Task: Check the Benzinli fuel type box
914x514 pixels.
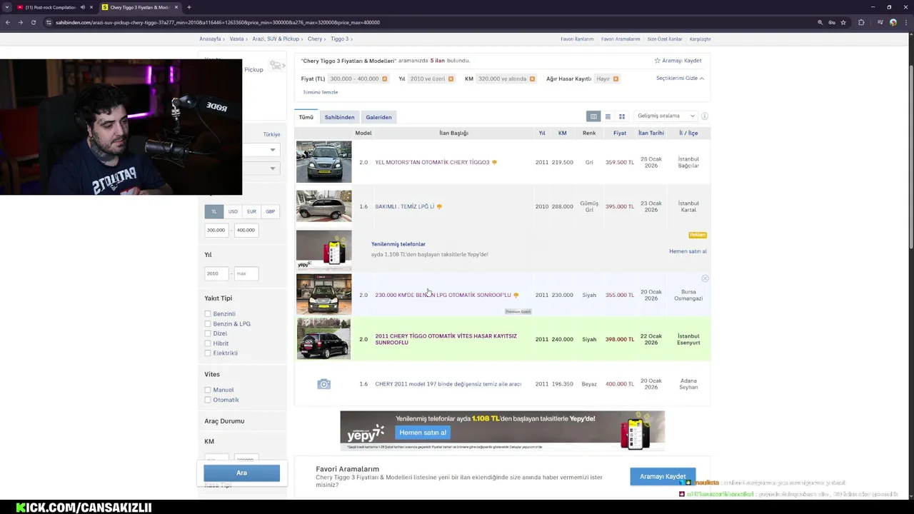Action: 208,314
